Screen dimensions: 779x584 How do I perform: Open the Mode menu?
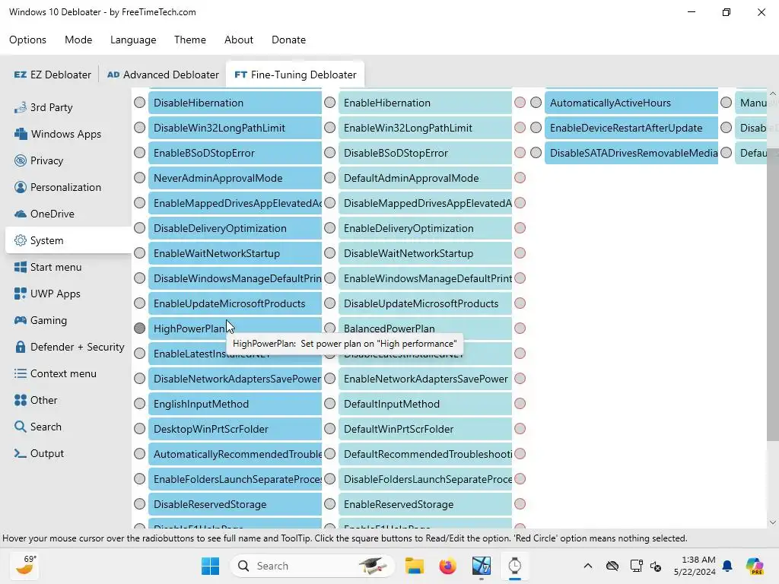click(x=78, y=40)
